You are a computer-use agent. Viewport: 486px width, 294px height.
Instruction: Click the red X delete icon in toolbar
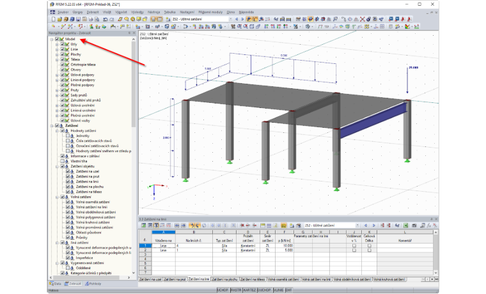click(362, 19)
